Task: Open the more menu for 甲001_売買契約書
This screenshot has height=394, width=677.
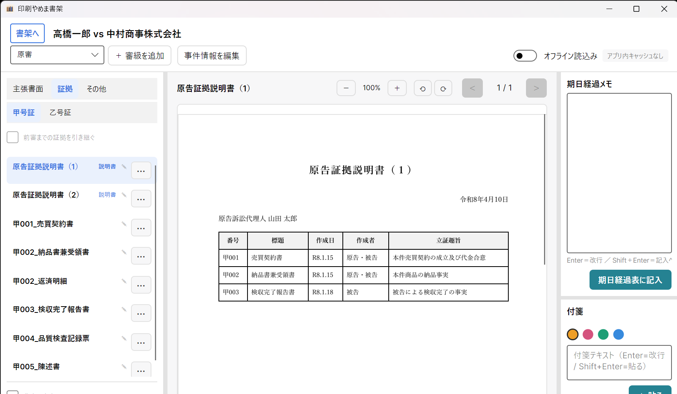Action: click(x=141, y=228)
